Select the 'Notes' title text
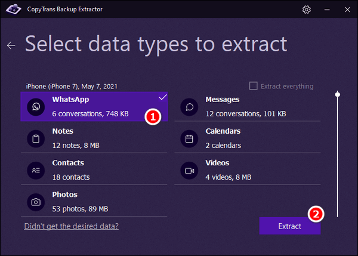Screen dimensions: 358x256 coord(63,131)
